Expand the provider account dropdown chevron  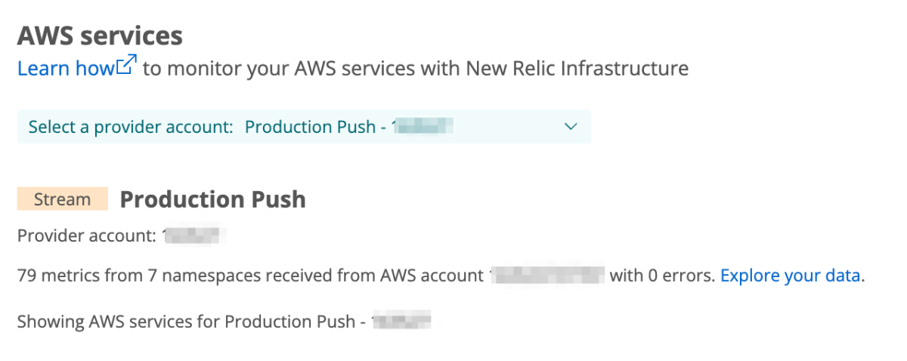(571, 127)
